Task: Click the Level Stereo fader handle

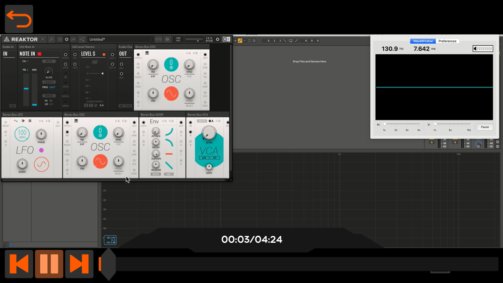Action: click(x=102, y=73)
